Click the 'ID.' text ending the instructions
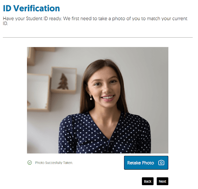Viewport: 198px width, 189px height. tap(5, 24)
